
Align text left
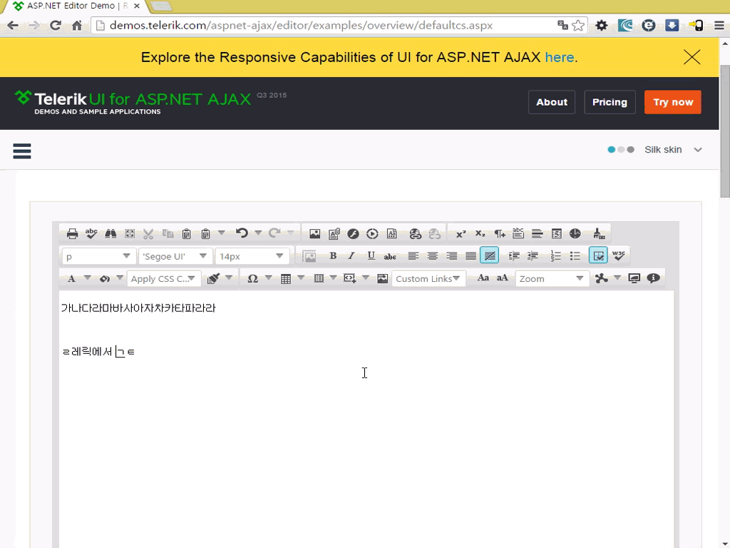click(x=413, y=255)
